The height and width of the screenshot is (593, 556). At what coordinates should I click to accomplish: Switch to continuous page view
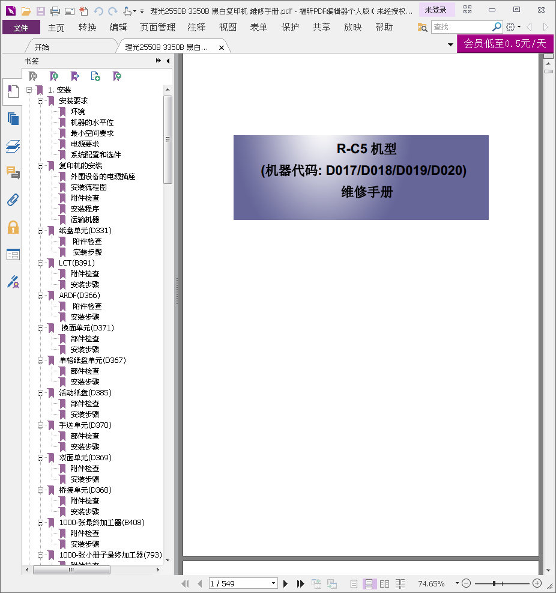tap(369, 583)
